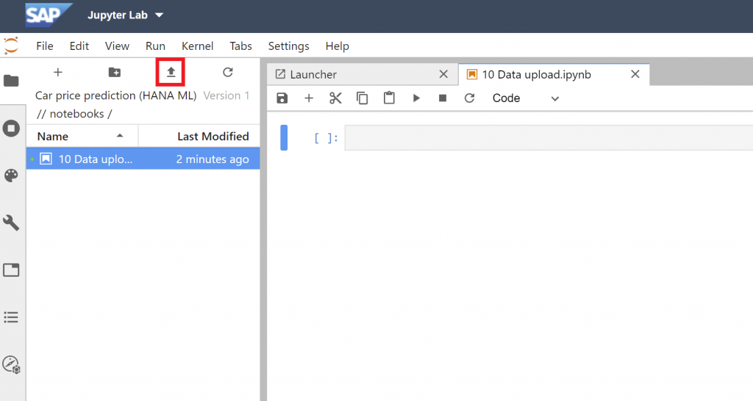Viewport: 753px width, 401px height.
Task: Click the blue cell collapse bar
Action: 284,137
